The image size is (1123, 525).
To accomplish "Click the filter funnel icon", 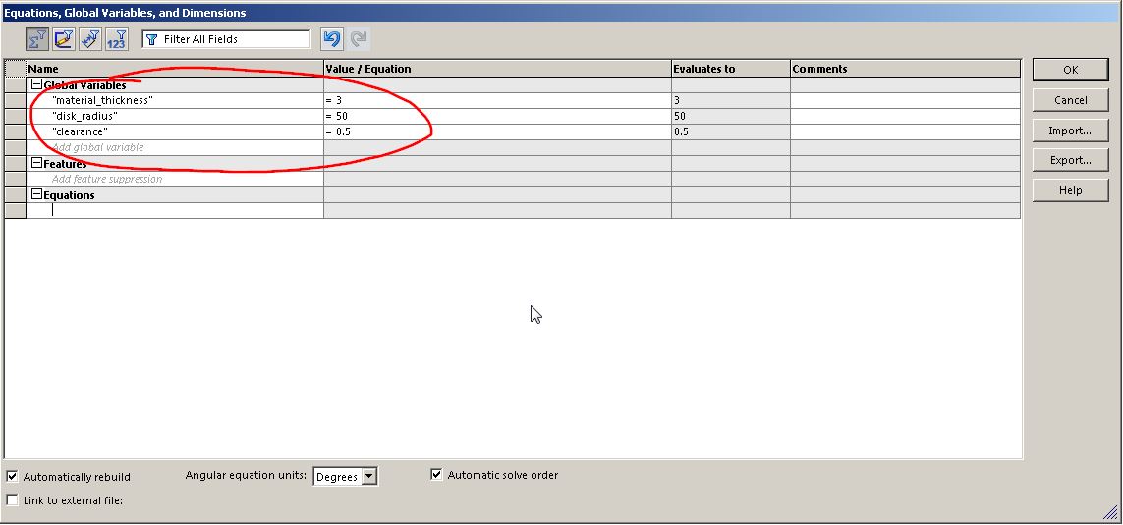I will click(x=152, y=39).
